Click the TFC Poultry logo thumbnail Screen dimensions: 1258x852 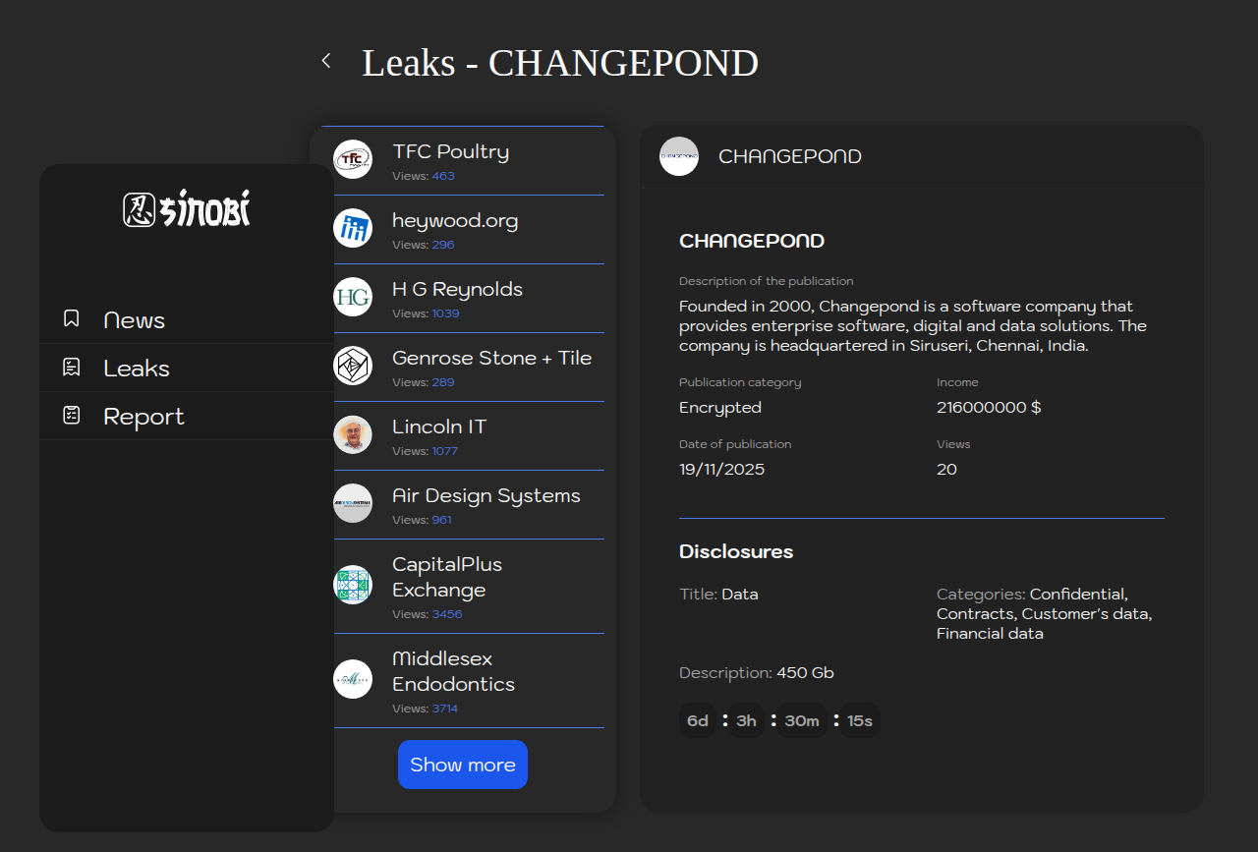pos(353,160)
